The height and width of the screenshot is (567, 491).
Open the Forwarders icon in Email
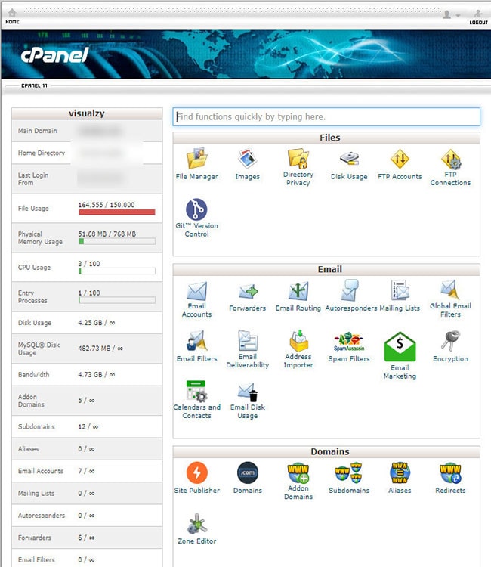(248, 292)
